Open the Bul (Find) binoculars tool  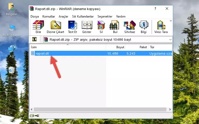click(114, 25)
